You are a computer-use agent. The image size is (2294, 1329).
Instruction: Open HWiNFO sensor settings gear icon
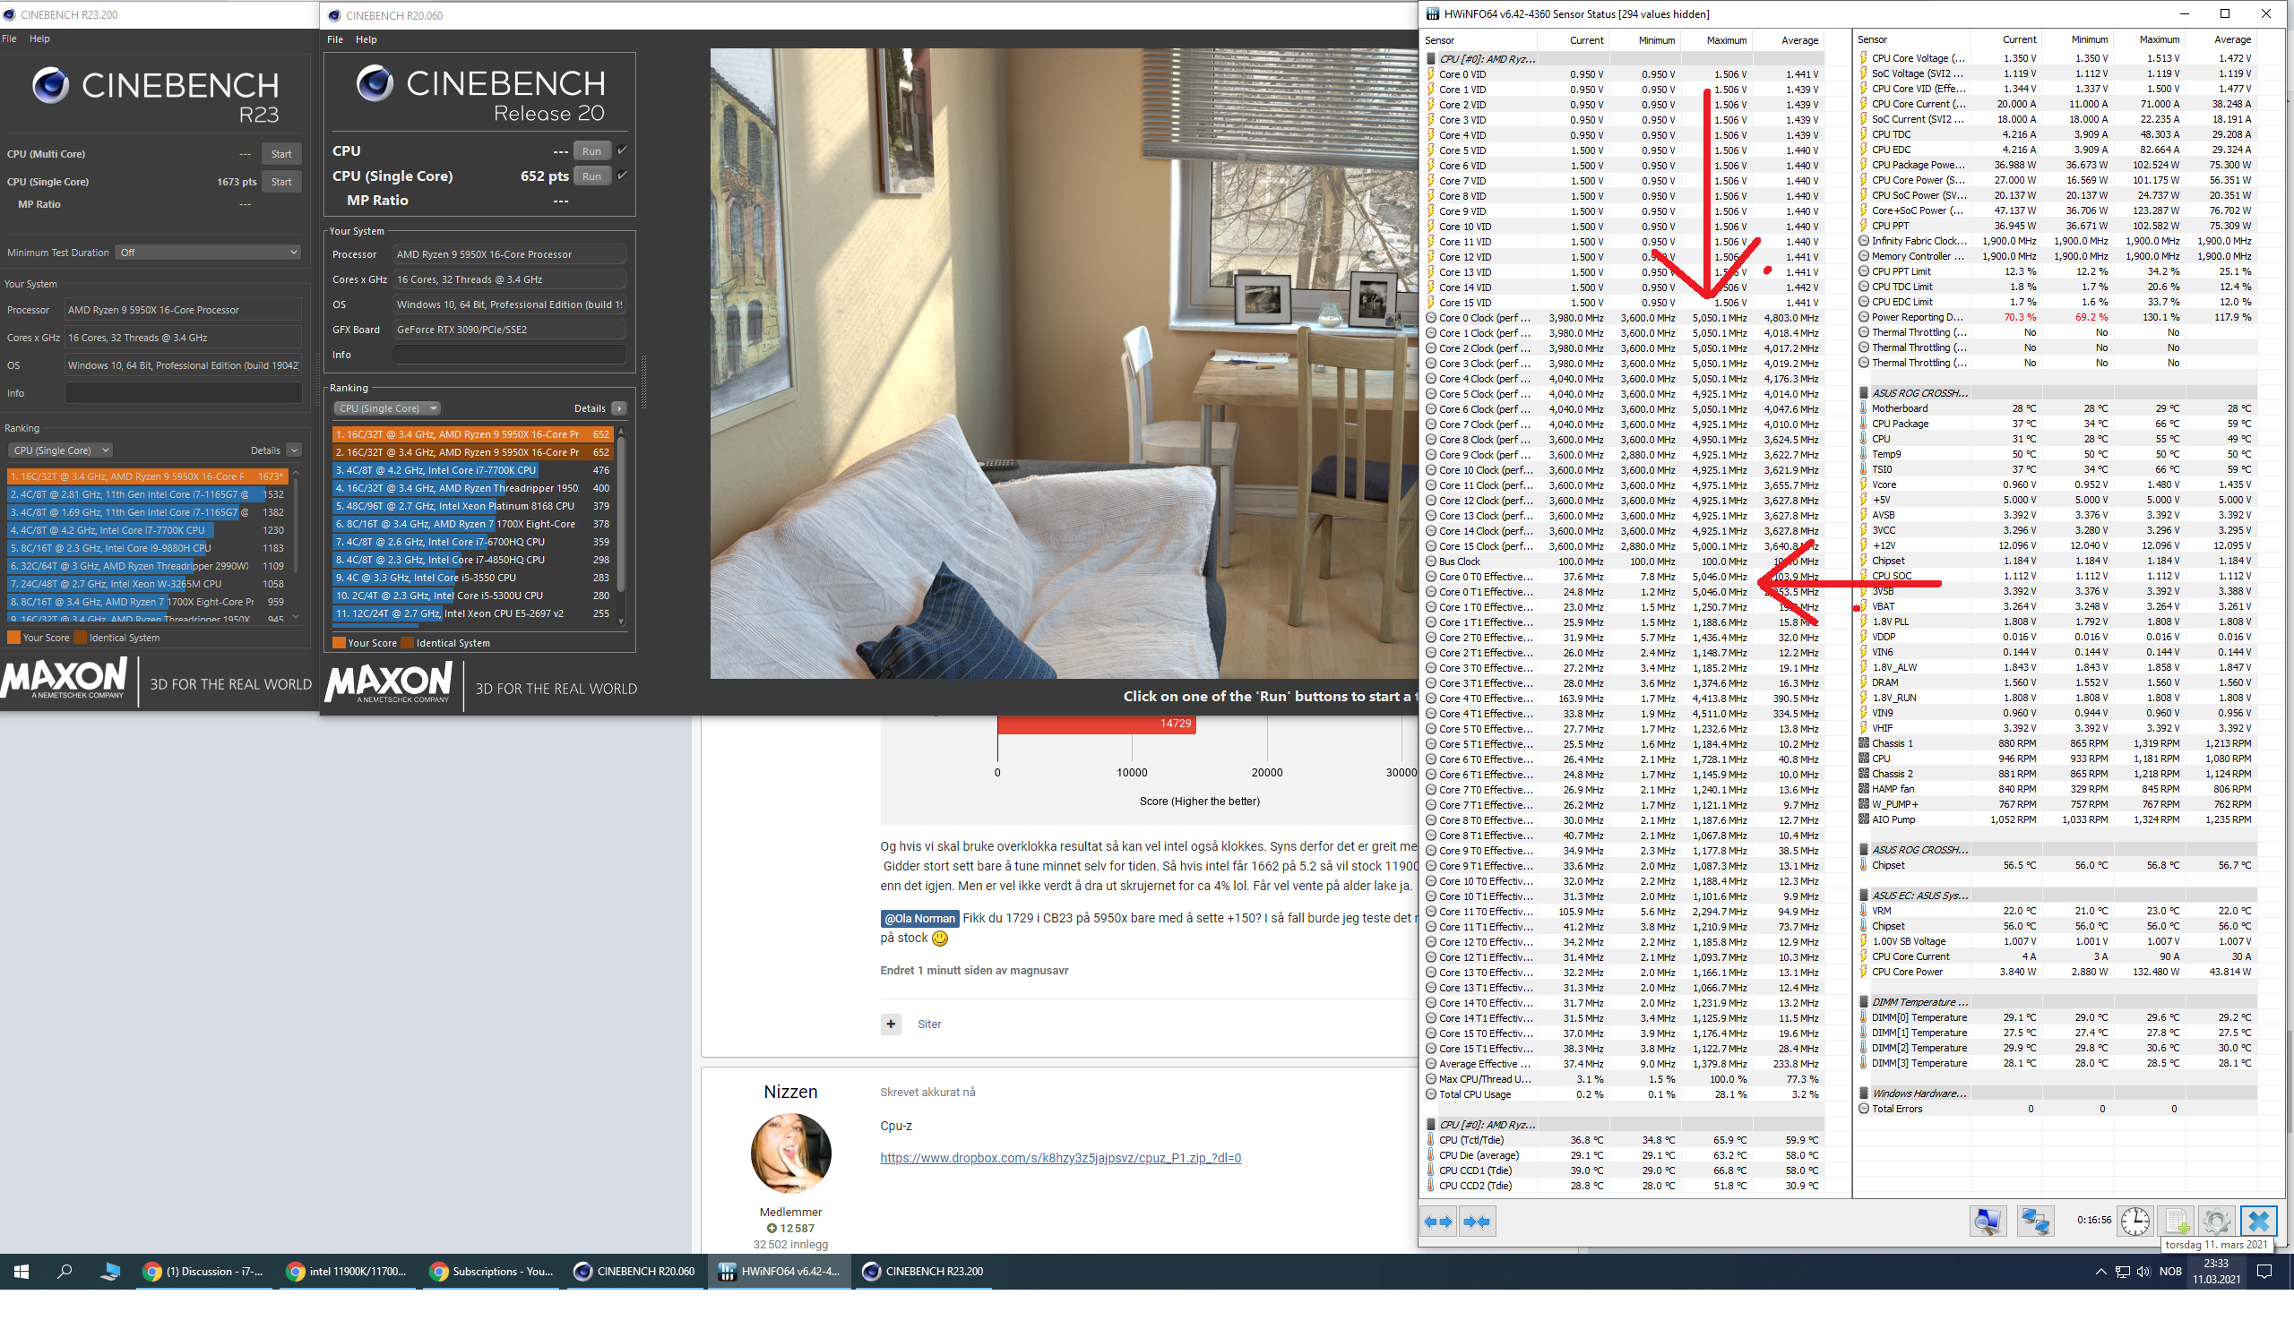click(x=2217, y=1221)
